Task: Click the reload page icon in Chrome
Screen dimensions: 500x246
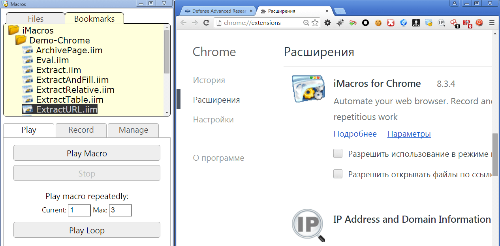Action: pyautogui.click(x=206, y=23)
